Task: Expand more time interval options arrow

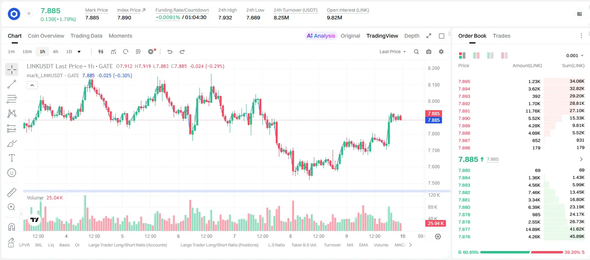Action: (79, 52)
